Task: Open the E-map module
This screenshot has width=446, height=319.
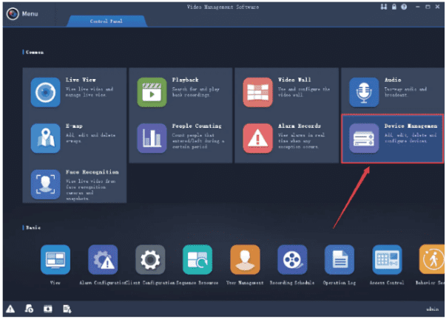Action: pyautogui.click(x=74, y=138)
